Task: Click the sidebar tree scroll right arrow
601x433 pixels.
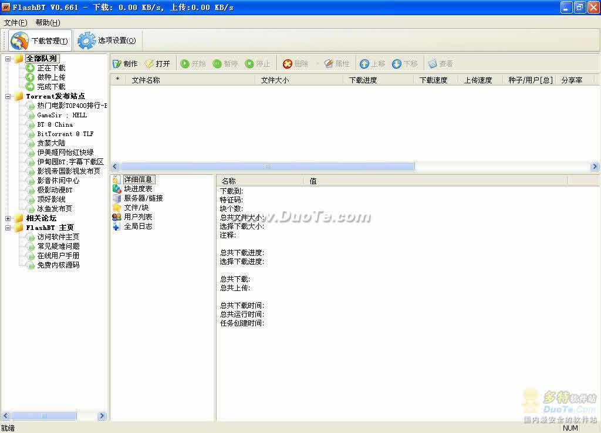Action: 102,416
